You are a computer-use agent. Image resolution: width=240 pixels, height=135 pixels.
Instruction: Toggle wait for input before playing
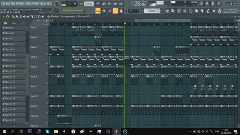pos(103,4)
